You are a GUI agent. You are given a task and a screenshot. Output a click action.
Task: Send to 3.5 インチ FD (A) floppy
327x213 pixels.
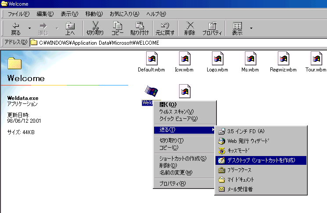(x=261, y=131)
